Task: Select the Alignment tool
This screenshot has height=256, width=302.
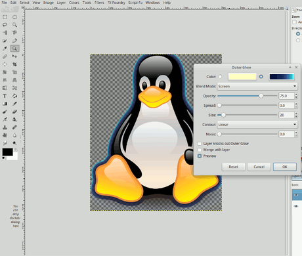Action: click(x=5, y=64)
